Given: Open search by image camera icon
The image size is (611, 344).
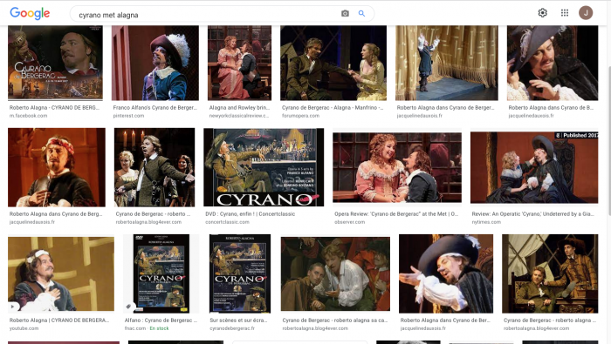Looking at the screenshot, I should click(x=346, y=14).
